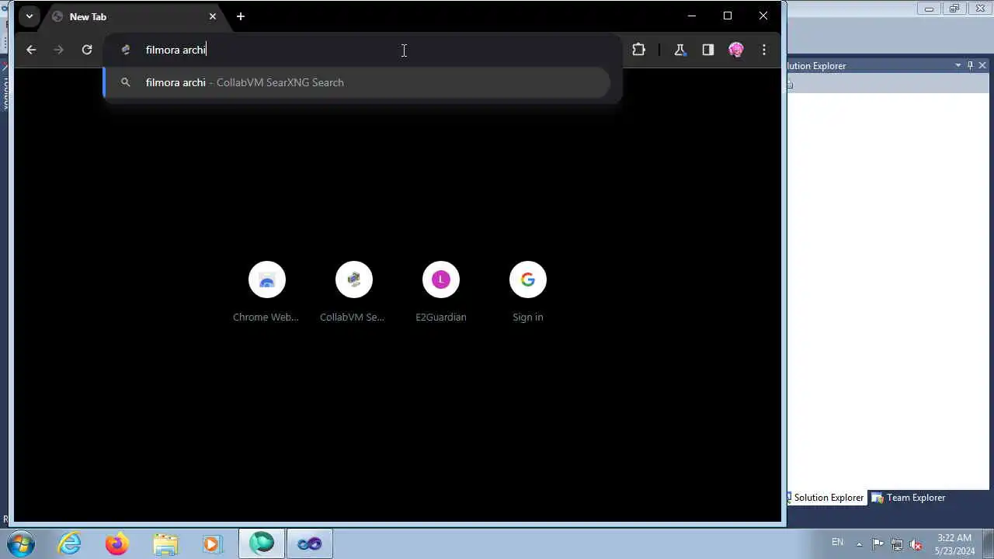Launch Firefox from the taskbar

117,544
